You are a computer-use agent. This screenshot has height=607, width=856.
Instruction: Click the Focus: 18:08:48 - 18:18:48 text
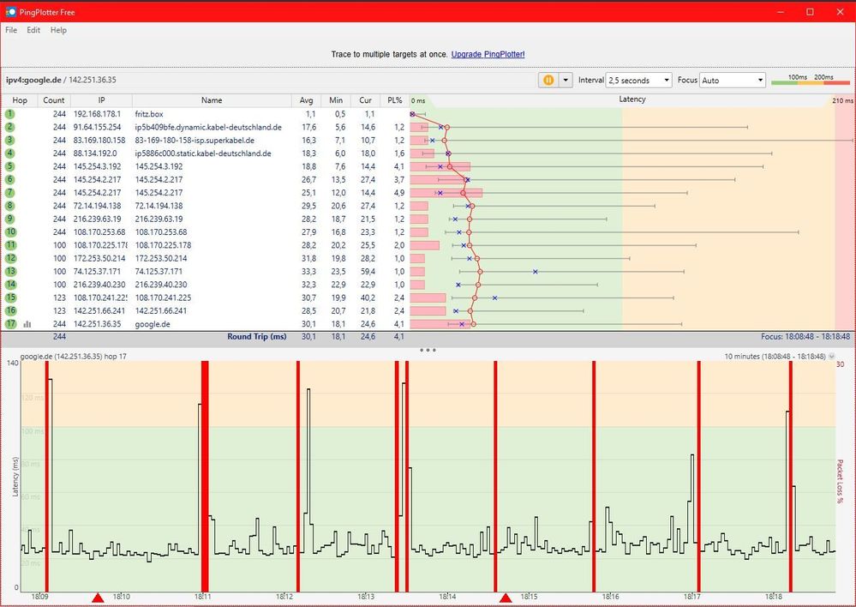pyautogui.click(x=805, y=337)
